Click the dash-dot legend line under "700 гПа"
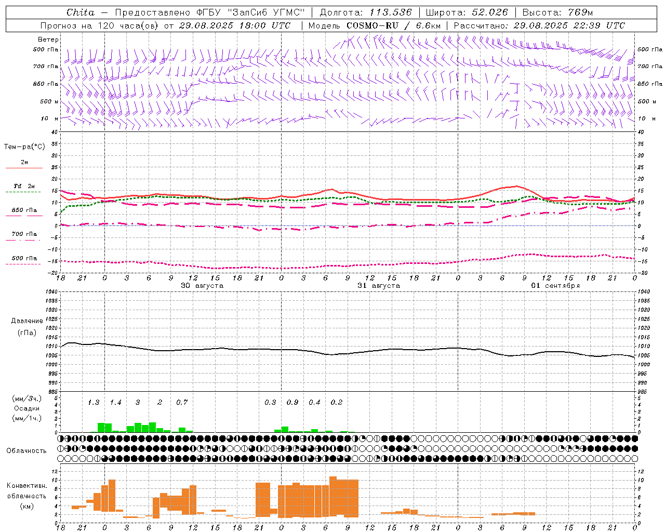This screenshot has width=665, height=532. [x=24, y=240]
